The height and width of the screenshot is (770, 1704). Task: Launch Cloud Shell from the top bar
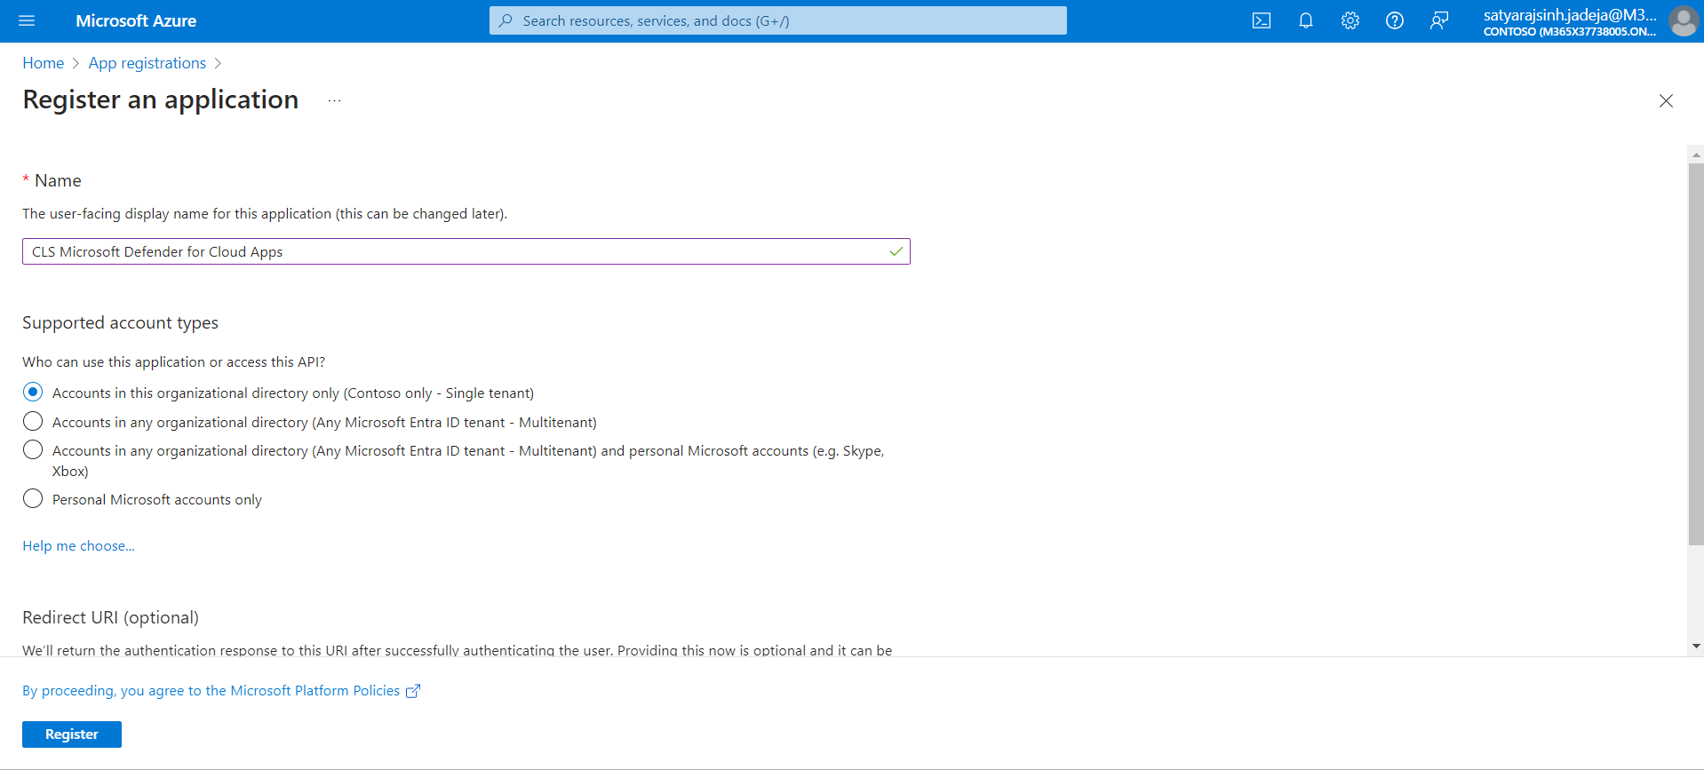(1262, 20)
